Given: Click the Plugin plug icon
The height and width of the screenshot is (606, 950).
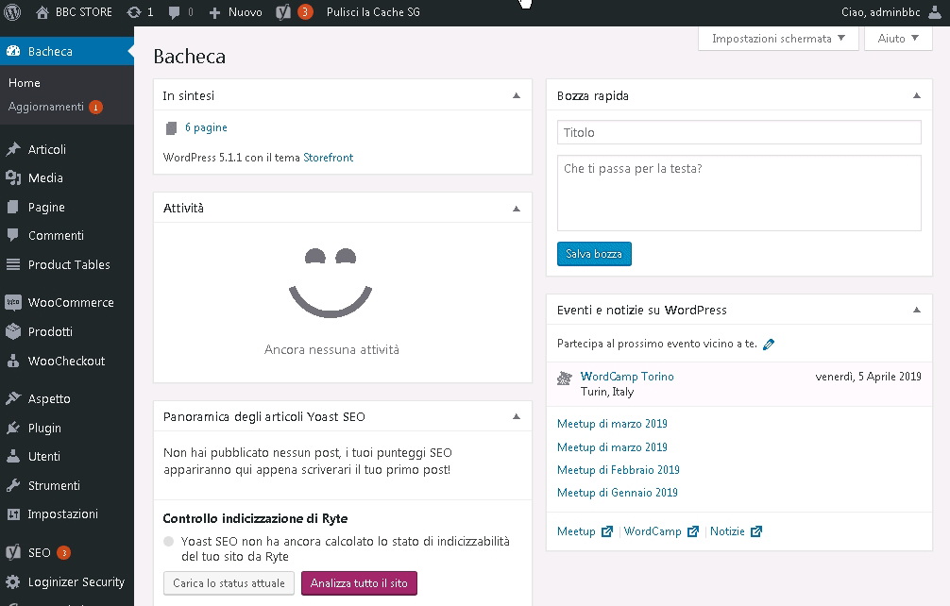Looking at the screenshot, I should (x=12, y=428).
